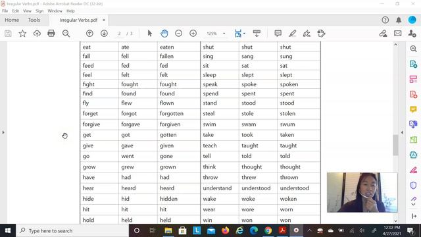This screenshot has height=237, width=421.
Task: Zoom out with minus icon
Action: [x=178, y=34]
